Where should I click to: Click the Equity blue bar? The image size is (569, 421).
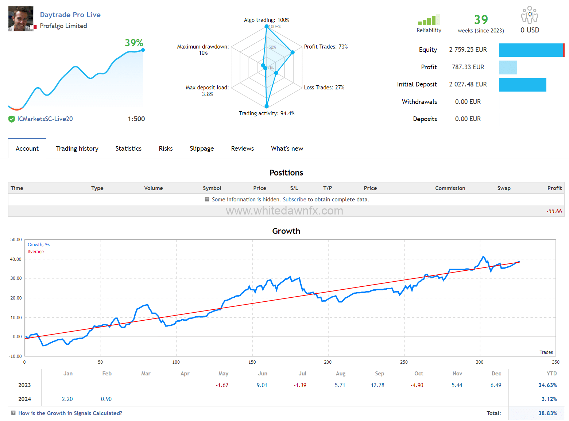(x=531, y=50)
